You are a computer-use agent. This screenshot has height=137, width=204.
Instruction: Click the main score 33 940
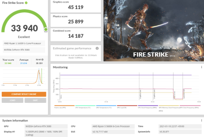tap(24, 28)
